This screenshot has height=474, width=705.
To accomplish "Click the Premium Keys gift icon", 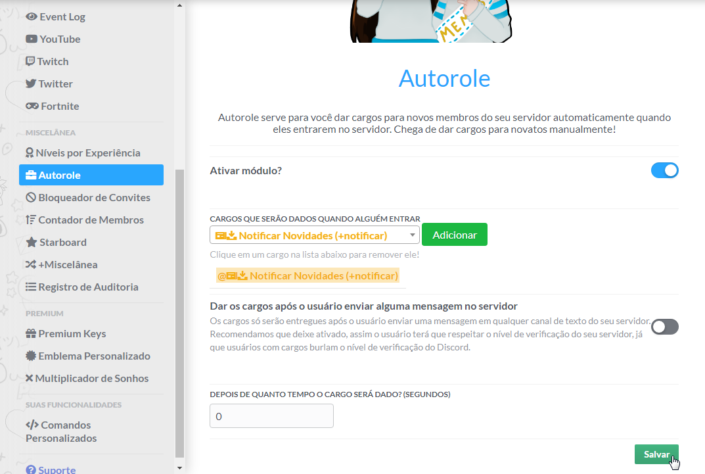I will [31, 334].
